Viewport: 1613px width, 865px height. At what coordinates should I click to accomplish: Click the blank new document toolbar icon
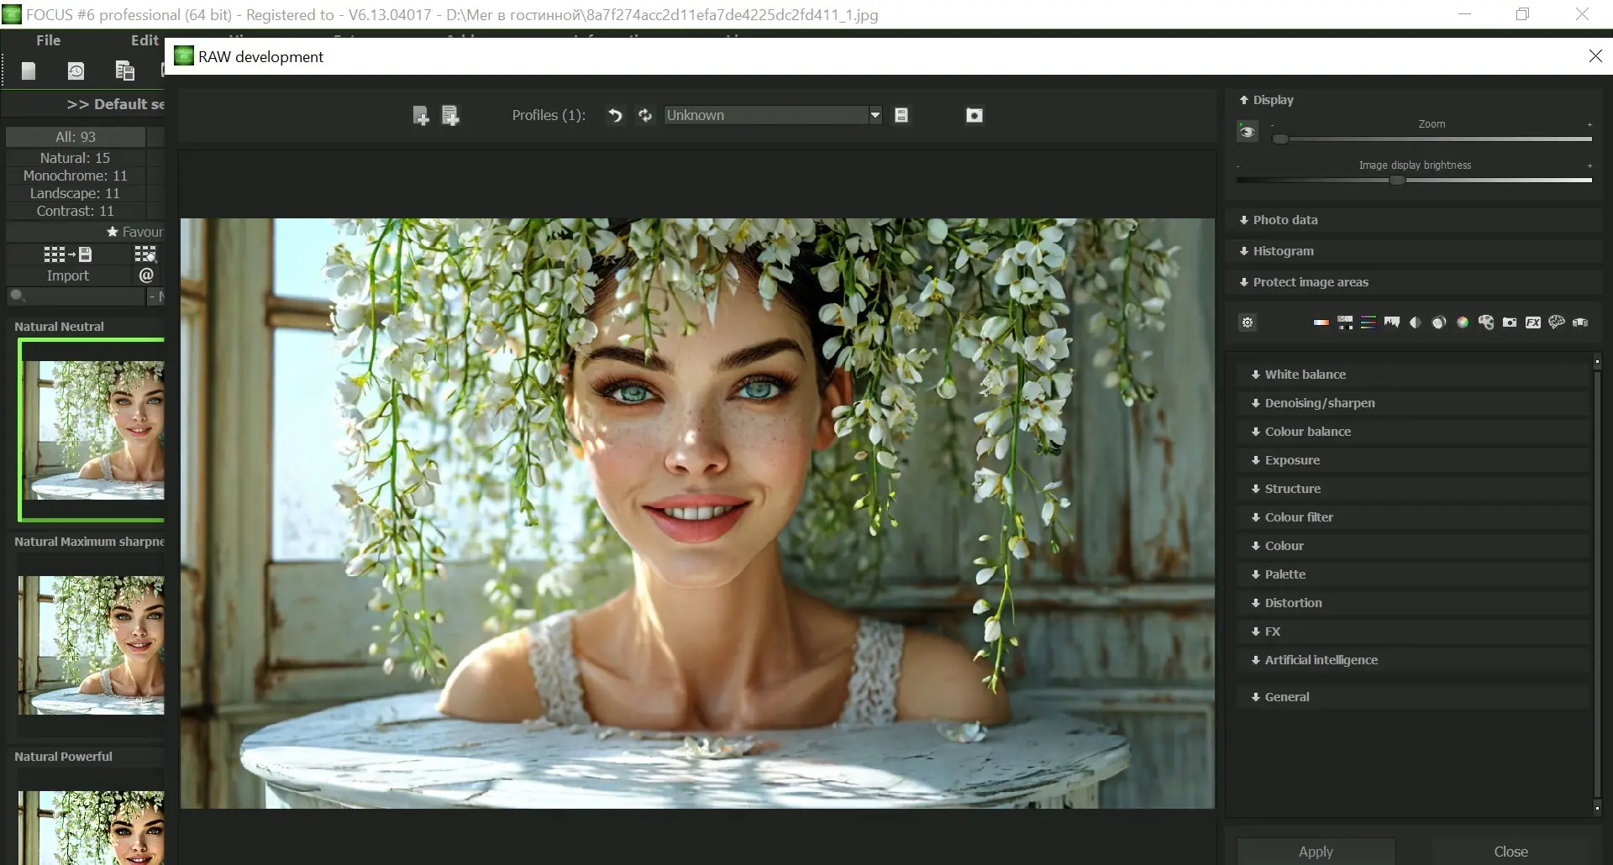click(29, 71)
